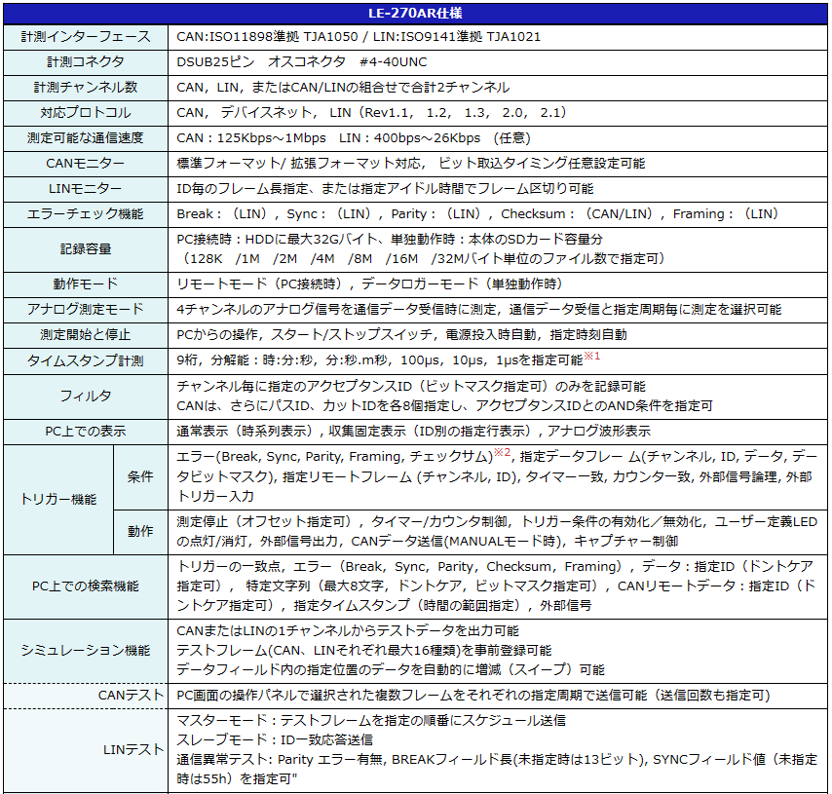Click the 測定停止（オフセット指定可）action text
This screenshot has height=794, width=832.
coord(497,531)
